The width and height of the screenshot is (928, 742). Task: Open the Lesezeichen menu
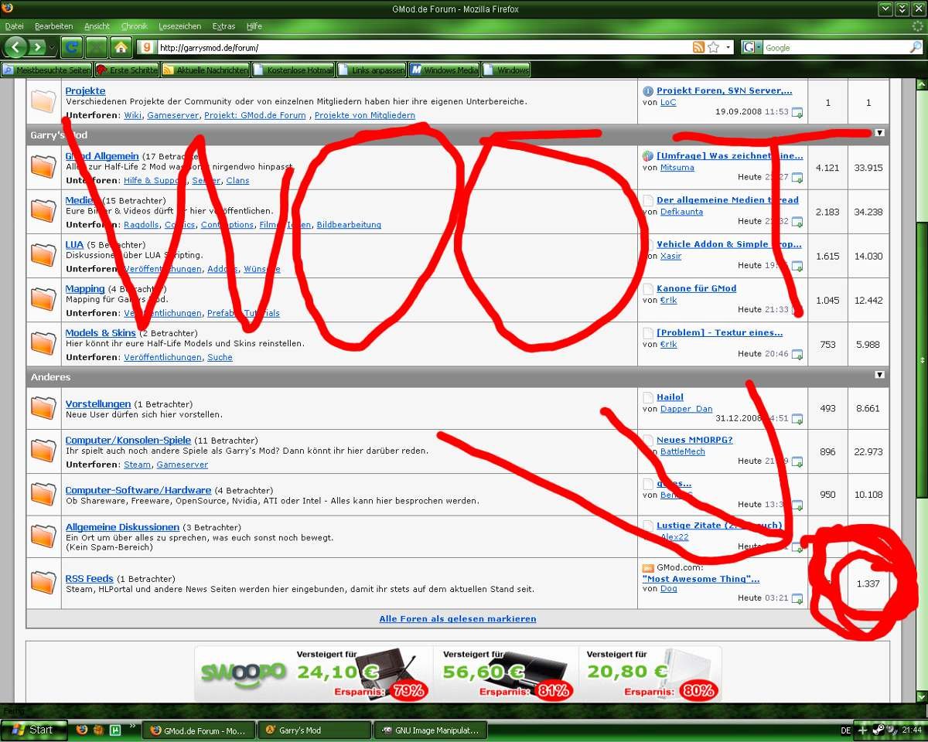[x=179, y=26]
